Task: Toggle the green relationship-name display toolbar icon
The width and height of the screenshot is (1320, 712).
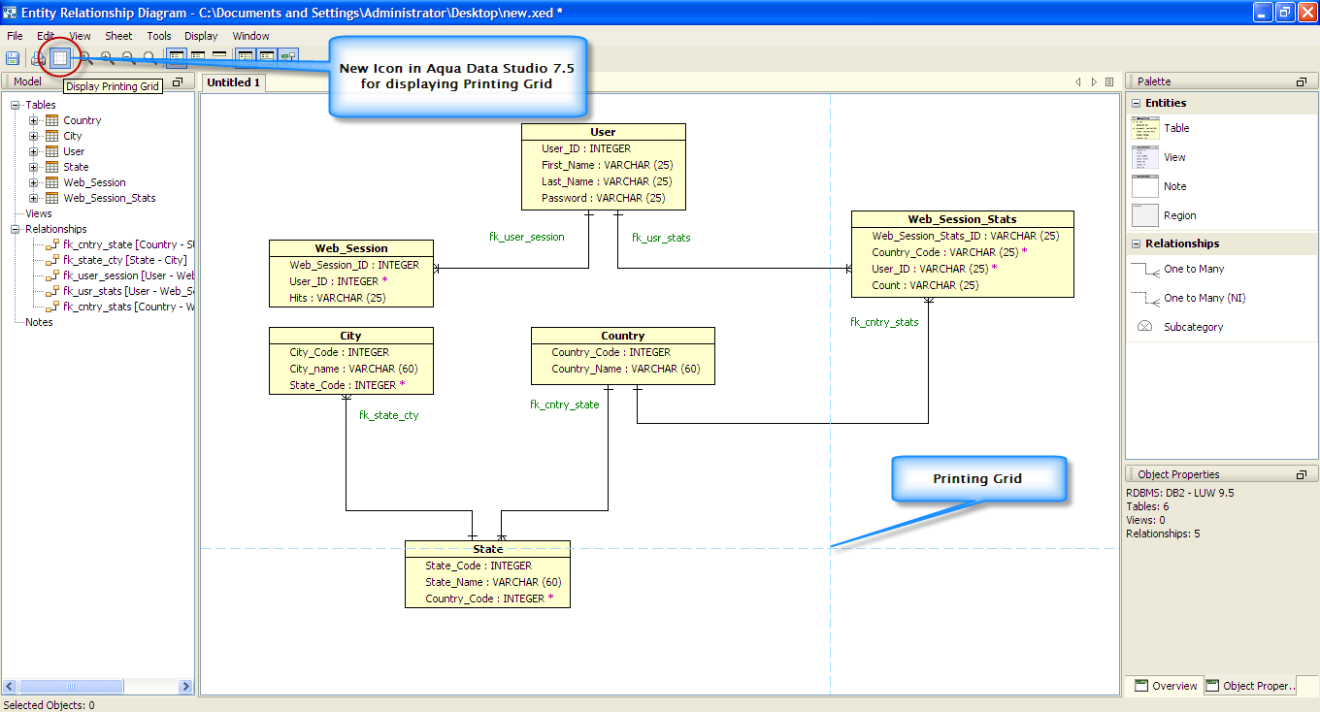Action: [x=288, y=58]
